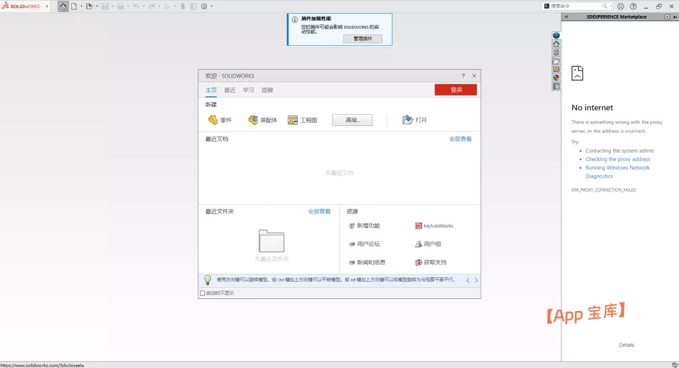
Task: Show the previous tip with left arrow
Action: tap(467, 280)
